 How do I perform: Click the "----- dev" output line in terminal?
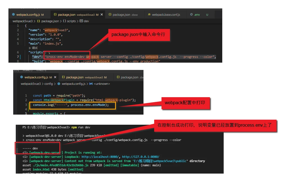tap(30, 148)
